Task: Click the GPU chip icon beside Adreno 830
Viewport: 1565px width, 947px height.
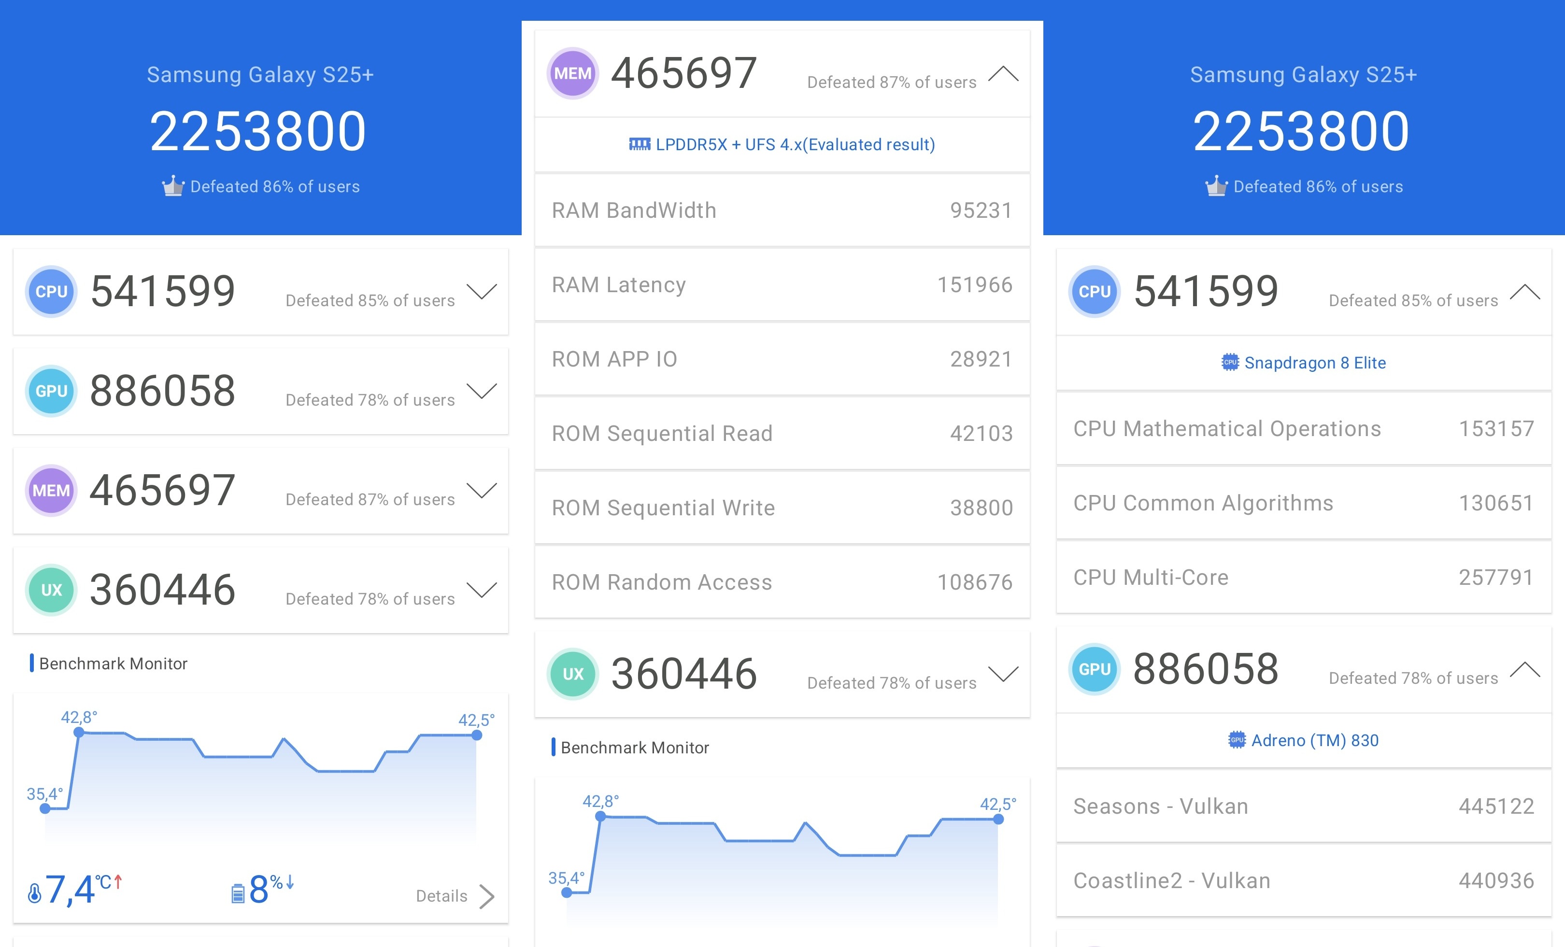Action: pyautogui.click(x=1237, y=740)
